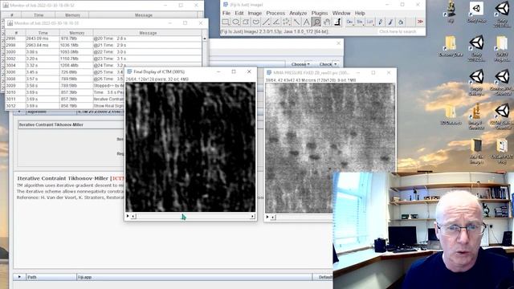Open the Analyze menu
This screenshot has height=289, width=514.
click(x=298, y=13)
